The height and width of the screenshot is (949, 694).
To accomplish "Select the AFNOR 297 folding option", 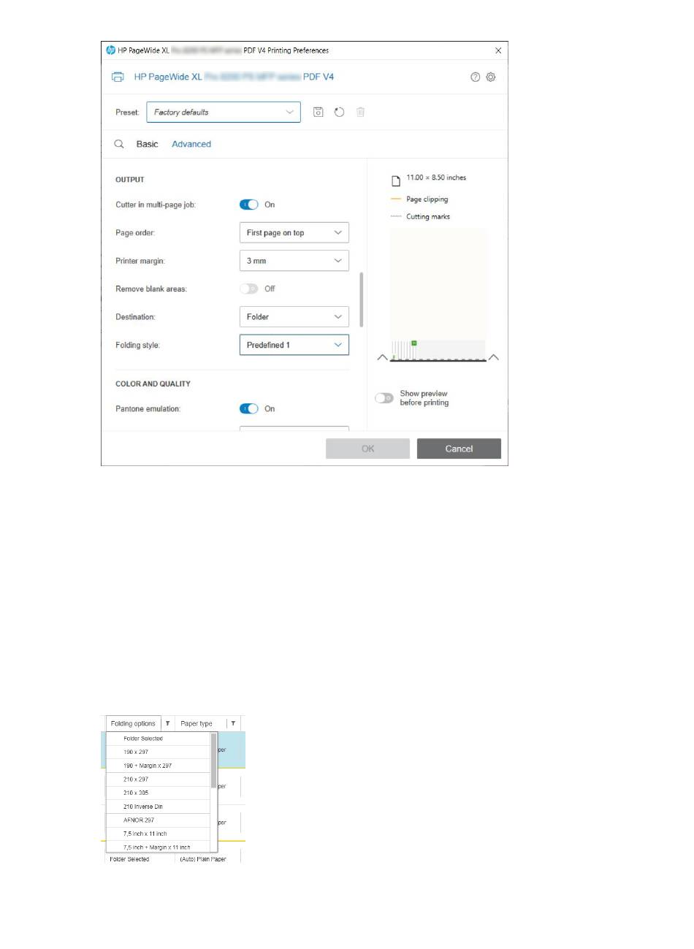I will (159, 820).
